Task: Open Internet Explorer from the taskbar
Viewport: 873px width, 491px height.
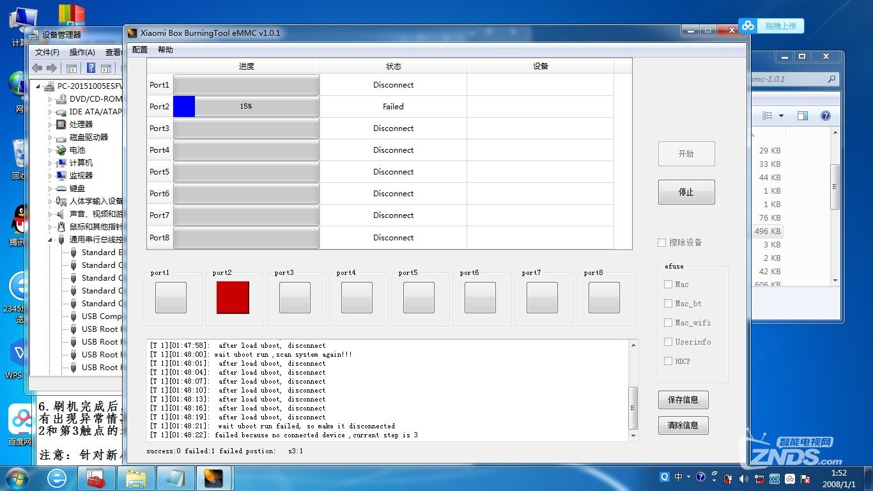Action: click(57, 478)
